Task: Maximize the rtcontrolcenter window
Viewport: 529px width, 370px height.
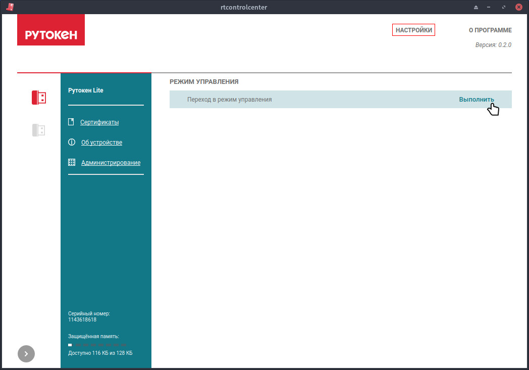Action: (x=503, y=7)
